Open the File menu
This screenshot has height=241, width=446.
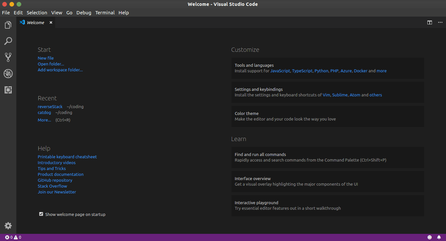6,13
